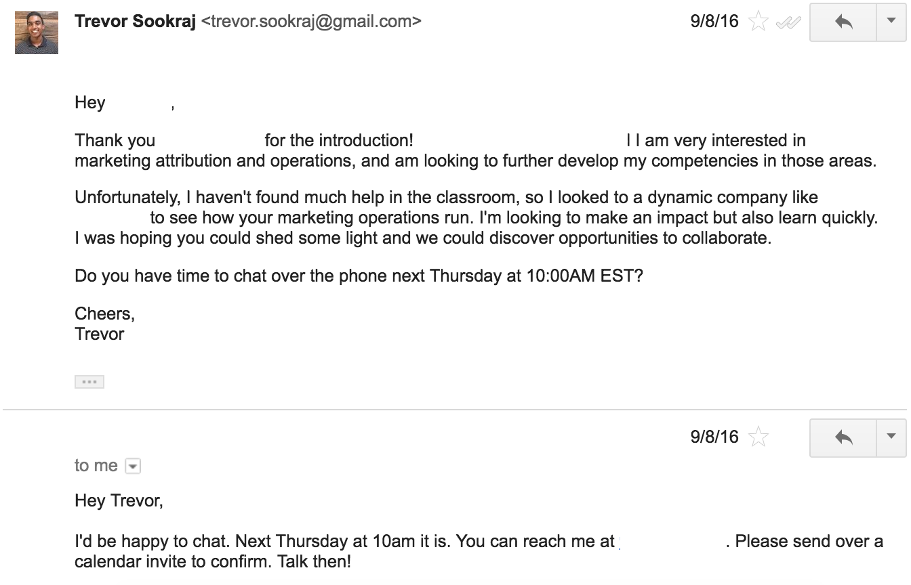
Task: Open Trevor Sookraj's profile photo
Action: [x=37, y=32]
